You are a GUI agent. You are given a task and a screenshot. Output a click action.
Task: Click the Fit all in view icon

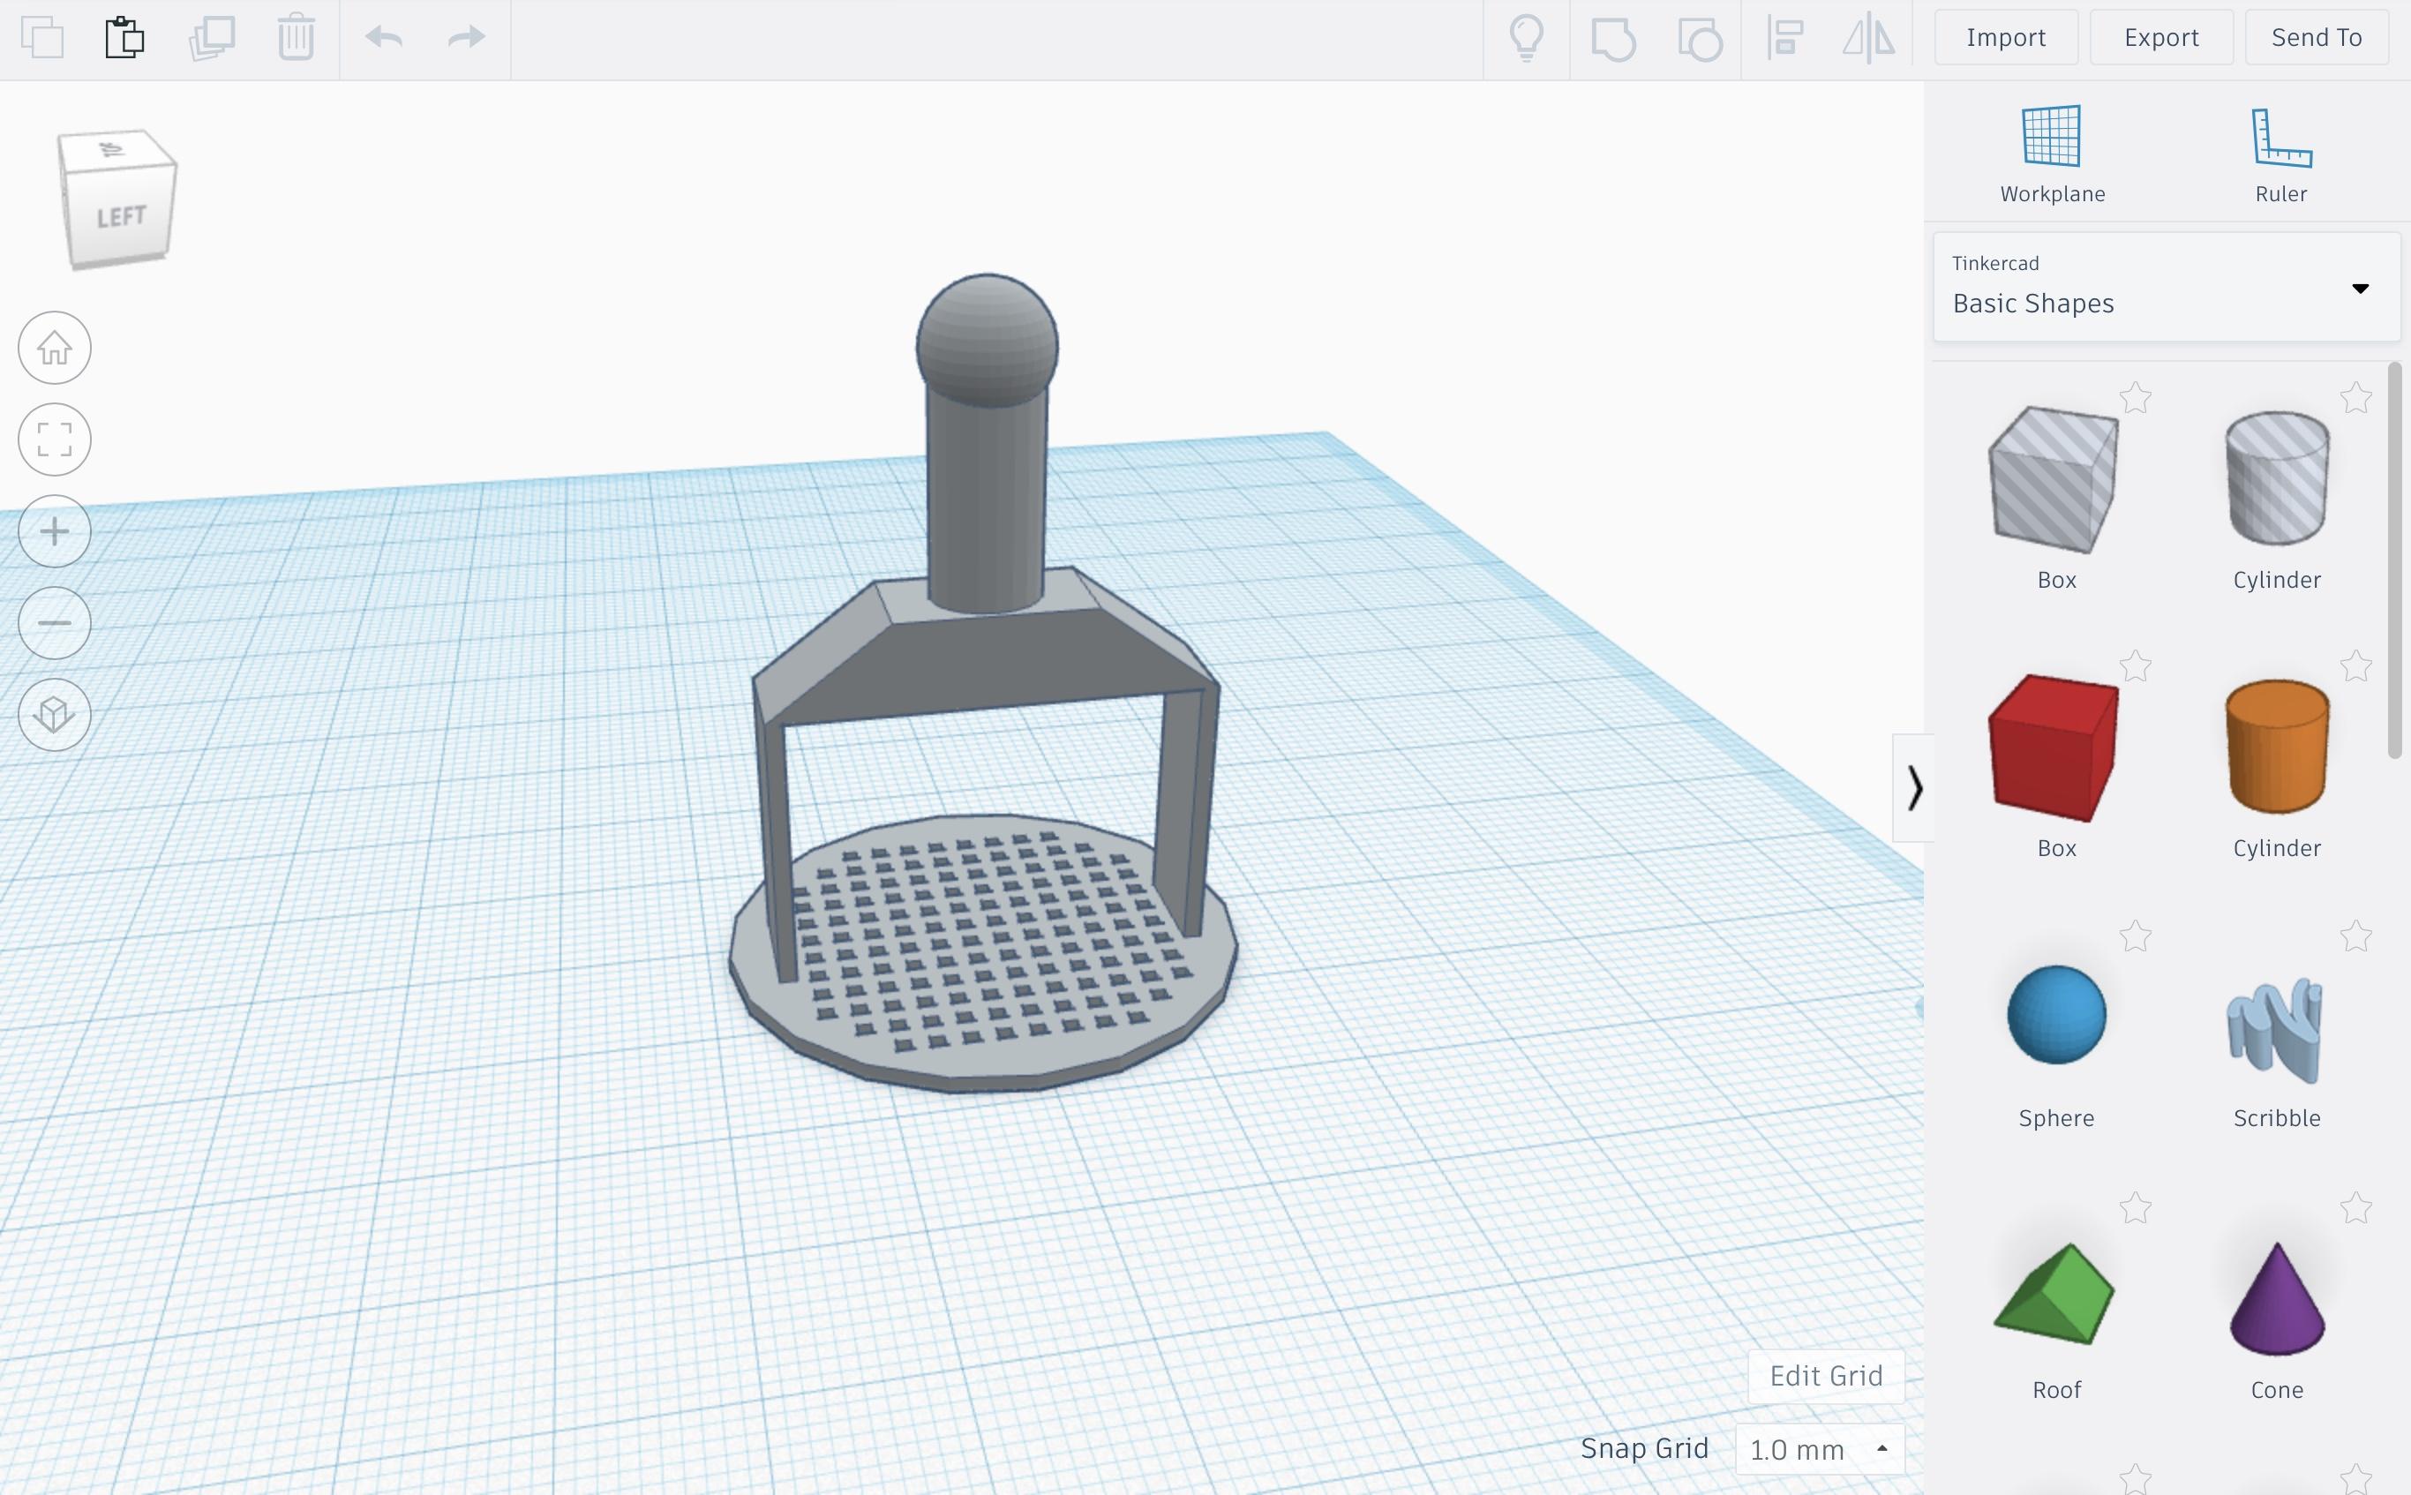pyautogui.click(x=55, y=439)
